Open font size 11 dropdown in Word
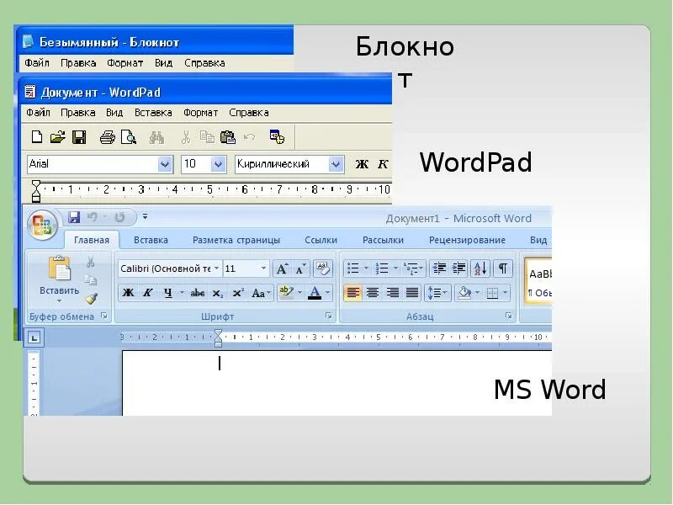 click(263, 268)
